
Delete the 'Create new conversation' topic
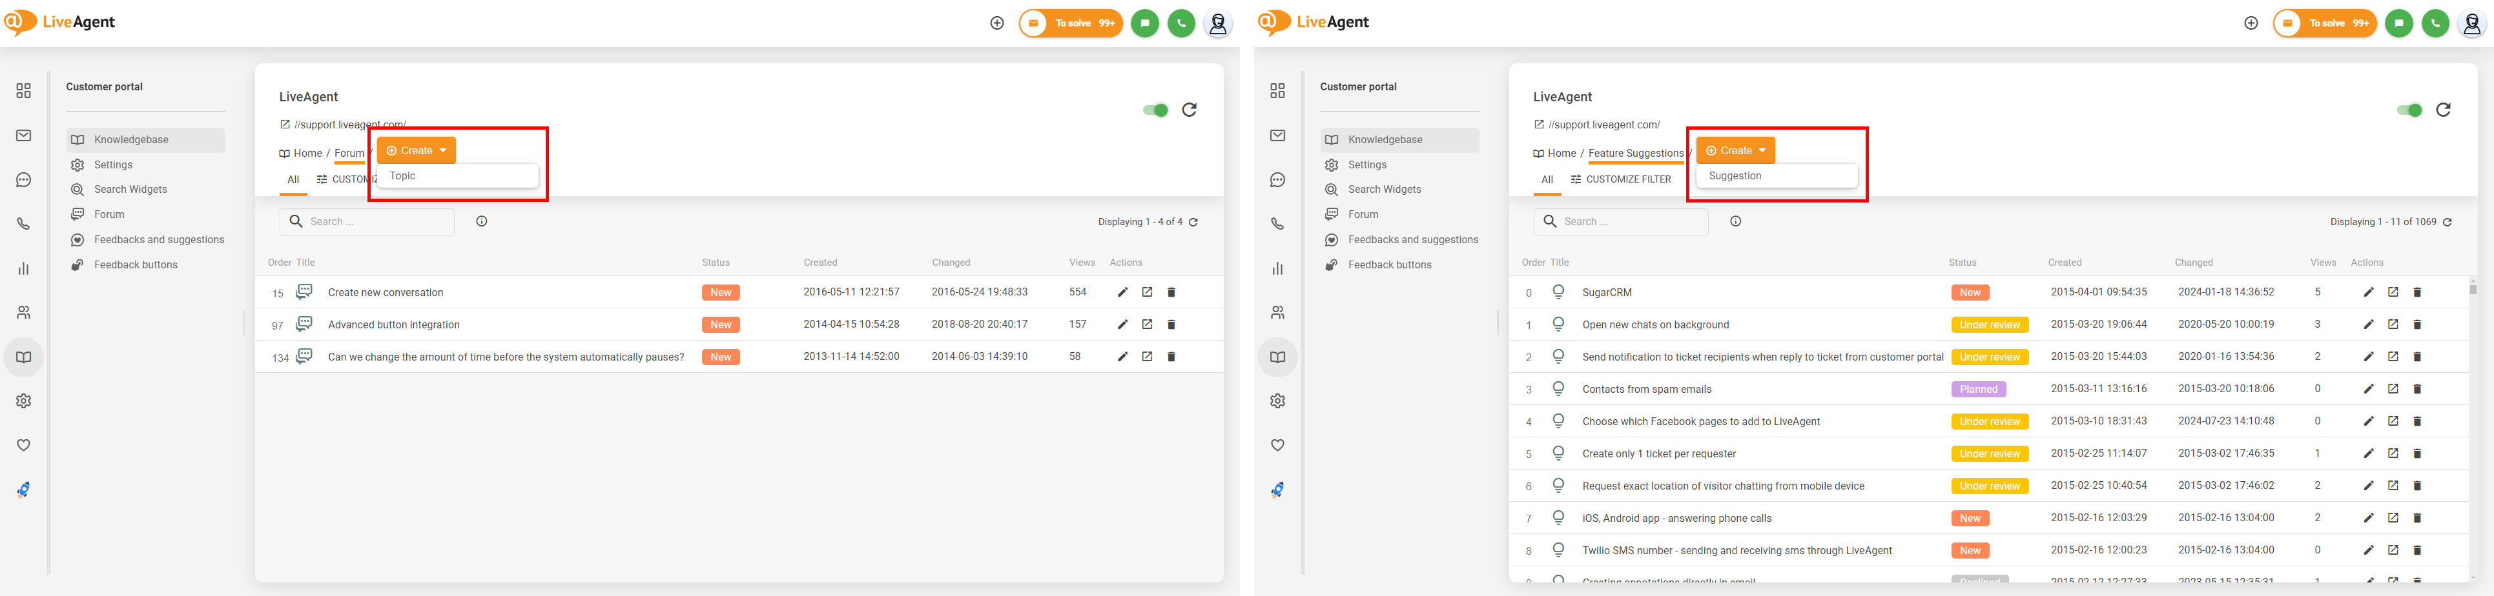1171,292
